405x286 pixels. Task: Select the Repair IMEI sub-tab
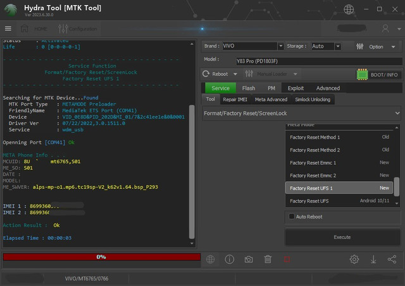tap(235, 100)
